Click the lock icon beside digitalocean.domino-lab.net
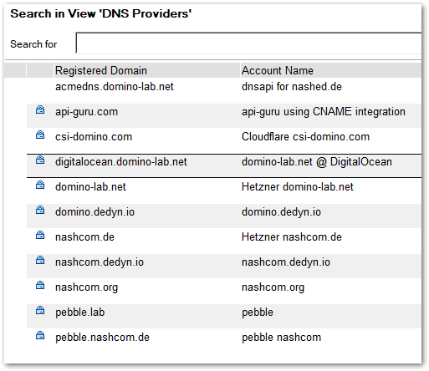The height and width of the screenshot is (371, 429). [x=40, y=160]
